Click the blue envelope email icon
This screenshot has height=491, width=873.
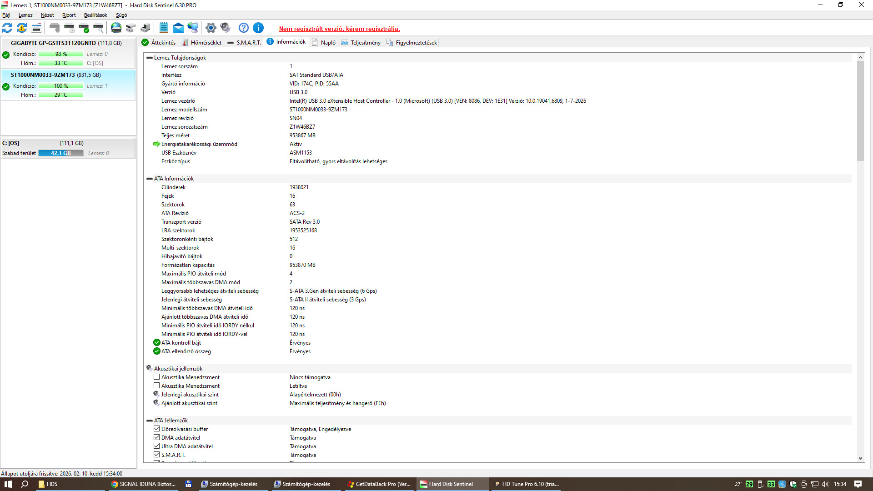coord(178,28)
